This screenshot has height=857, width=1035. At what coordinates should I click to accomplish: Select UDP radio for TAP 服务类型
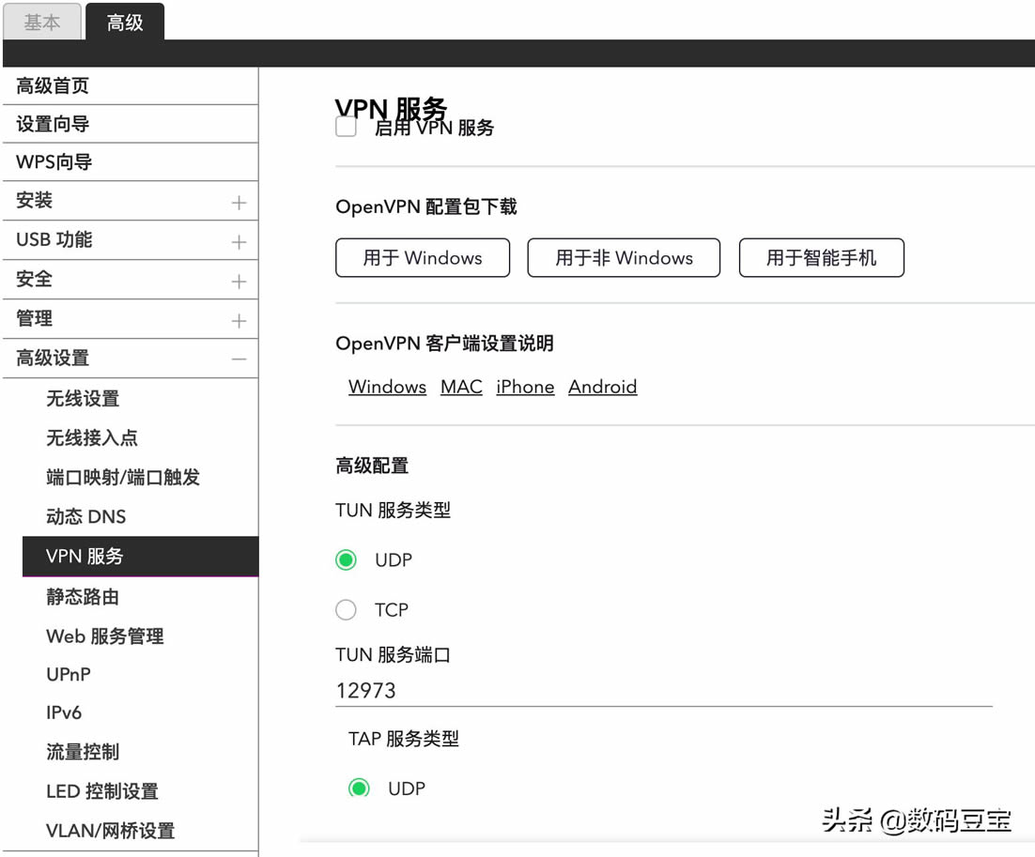(359, 788)
